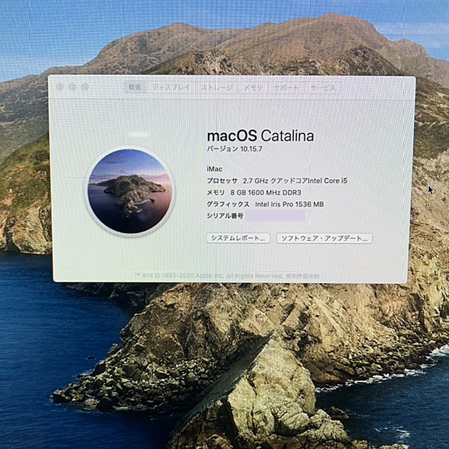Close the About This Mac window
This screenshot has height=449, width=449.
point(60,87)
